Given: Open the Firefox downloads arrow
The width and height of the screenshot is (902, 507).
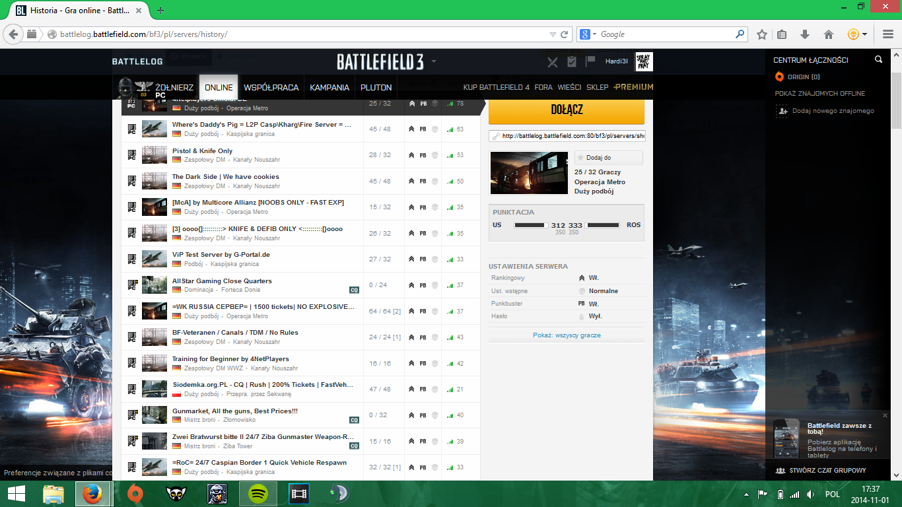Looking at the screenshot, I should click(805, 34).
